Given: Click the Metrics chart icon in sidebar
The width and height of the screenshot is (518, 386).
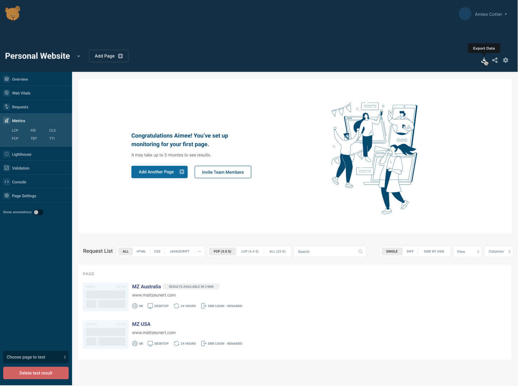Looking at the screenshot, I should tap(6, 121).
